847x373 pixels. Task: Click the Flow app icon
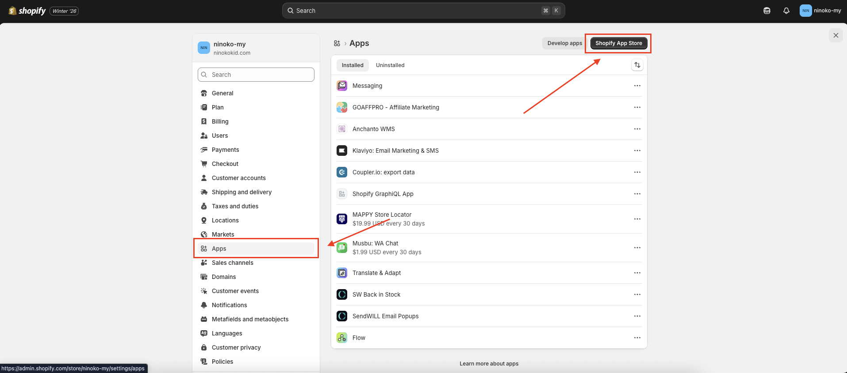coord(342,338)
